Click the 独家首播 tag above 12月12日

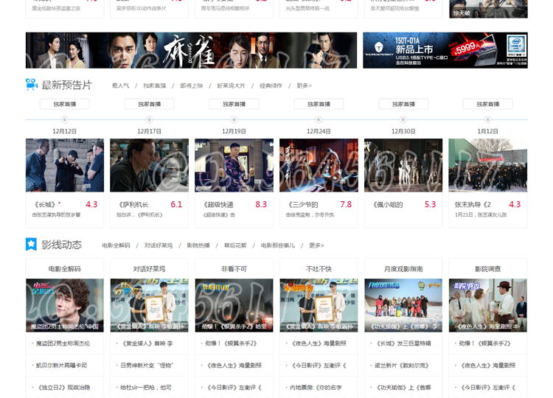point(65,105)
